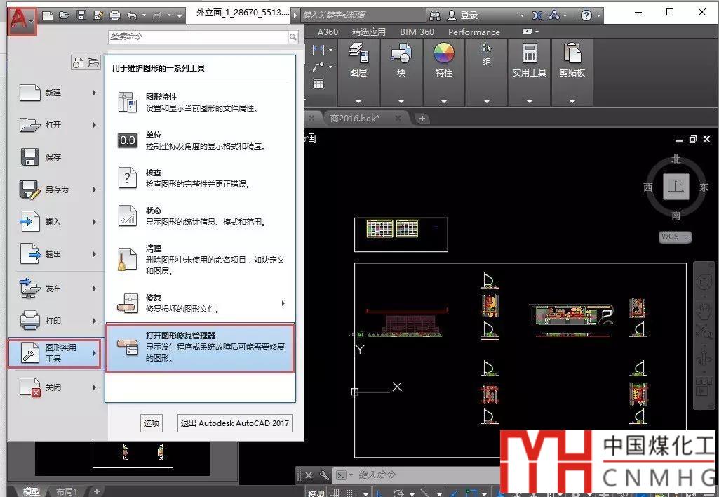Viewport: 719px width, 497px height.
Task: Open the Layers (图层) ribbon panel
Action: 358,59
